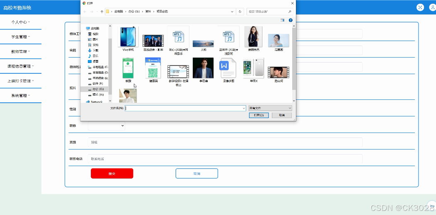Screen dimensions: 436x215
Task: Select the 教学视频3 video file
Action: click(178, 75)
